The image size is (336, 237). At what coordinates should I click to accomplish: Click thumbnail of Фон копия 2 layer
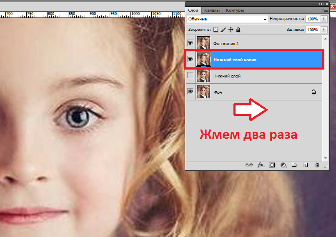[203, 42]
